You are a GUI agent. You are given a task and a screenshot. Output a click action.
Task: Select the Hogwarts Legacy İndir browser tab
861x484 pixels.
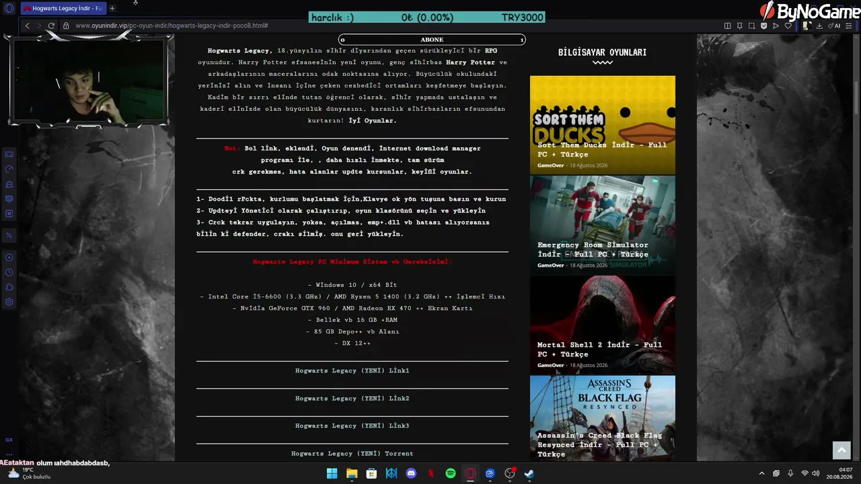click(x=63, y=8)
